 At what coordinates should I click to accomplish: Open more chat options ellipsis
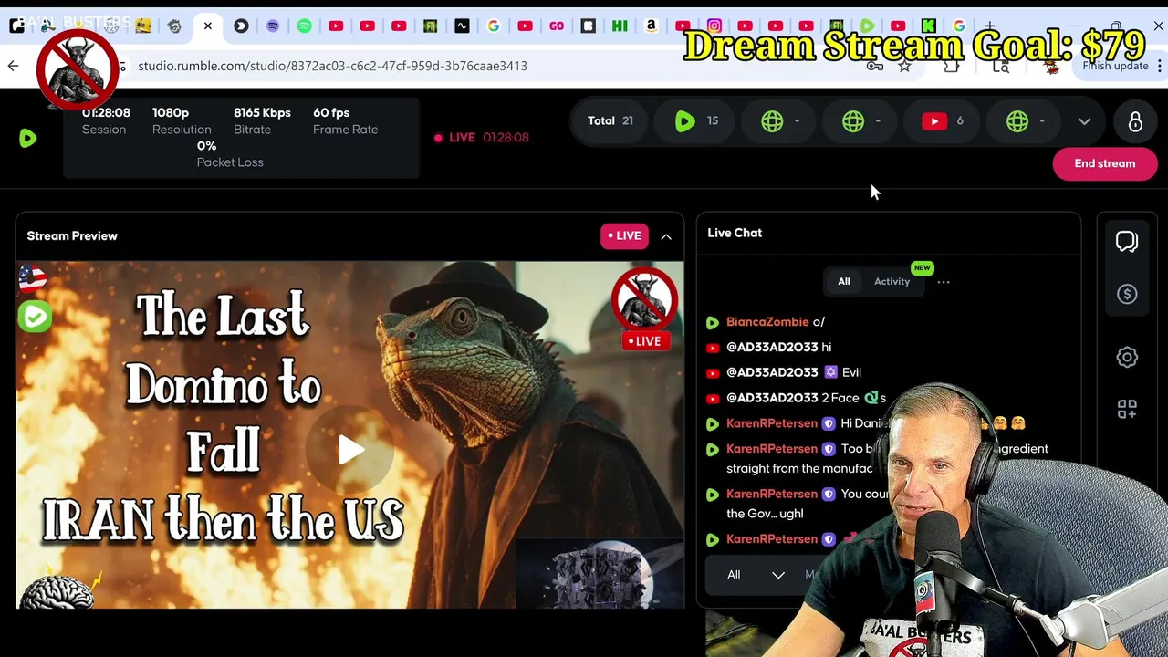[x=944, y=282]
